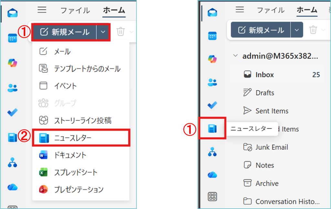Select the Notes folder
Image resolution: width=331 pixels, height=209 pixels.
264,165
